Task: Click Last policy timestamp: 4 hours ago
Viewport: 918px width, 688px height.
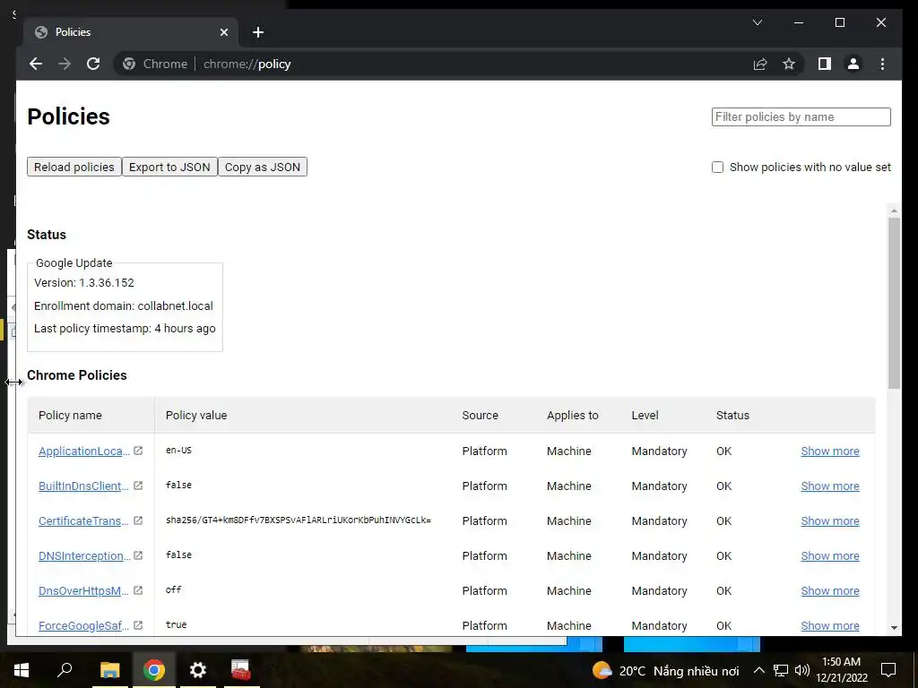Action: pos(125,329)
